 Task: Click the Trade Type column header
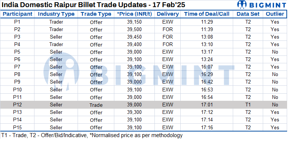(96, 14)
